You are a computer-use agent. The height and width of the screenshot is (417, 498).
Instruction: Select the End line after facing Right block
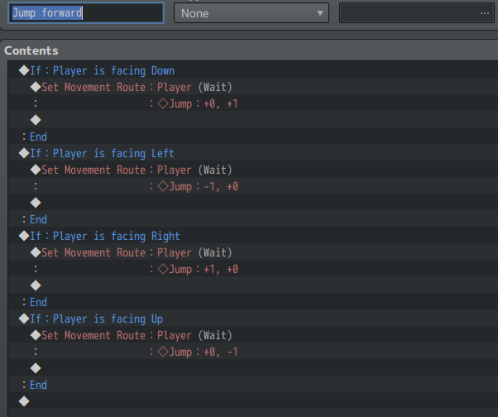[253, 302]
